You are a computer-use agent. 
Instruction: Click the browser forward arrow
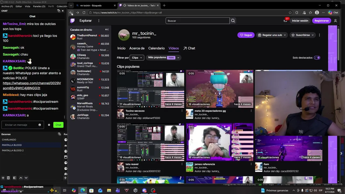click(x=77, y=13)
